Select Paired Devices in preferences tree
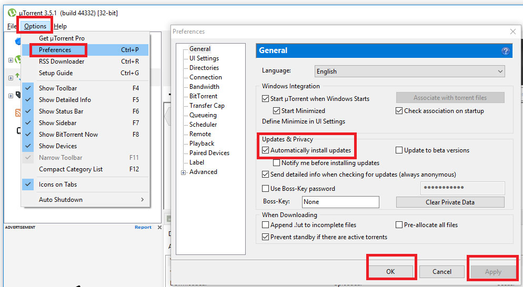Image resolution: width=523 pixels, height=287 pixels. coord(209,153)
